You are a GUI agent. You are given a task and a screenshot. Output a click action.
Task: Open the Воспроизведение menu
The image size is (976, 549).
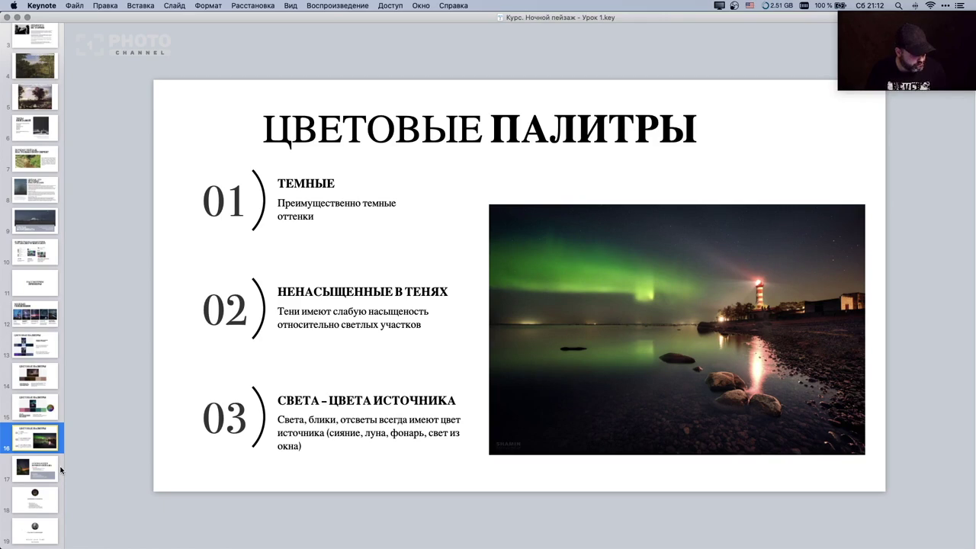click(x=337, y=5)
